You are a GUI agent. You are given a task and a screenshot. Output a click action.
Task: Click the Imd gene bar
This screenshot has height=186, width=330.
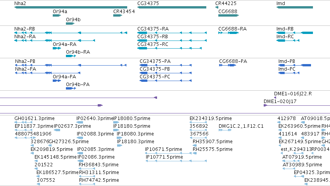(295, 7)
